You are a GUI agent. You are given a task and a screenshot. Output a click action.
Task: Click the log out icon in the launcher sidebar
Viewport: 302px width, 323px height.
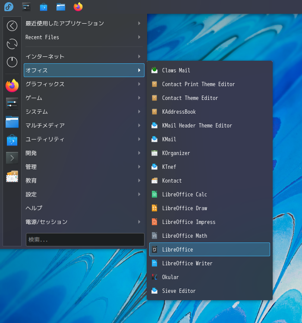(x=12, y=26)
